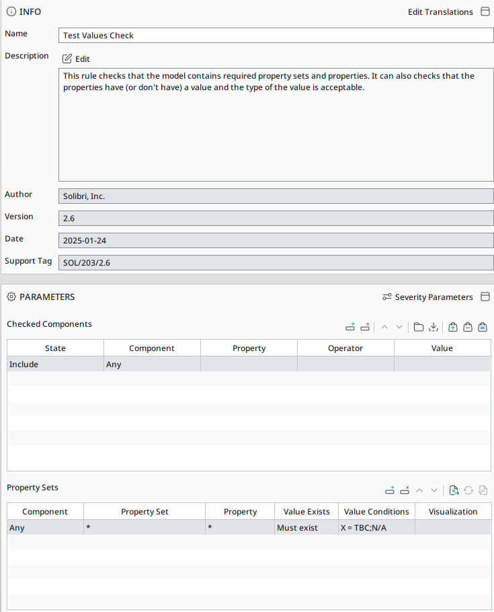
Task: Open filter file via folder icon
Action: (419, 327)
